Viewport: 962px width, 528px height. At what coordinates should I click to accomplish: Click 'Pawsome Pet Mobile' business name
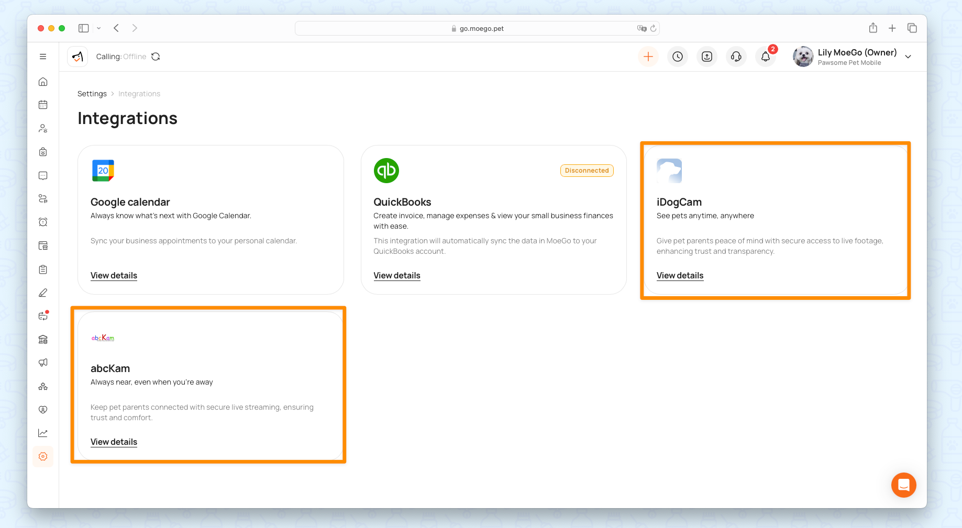pyautogui.click(x=849, y=63)
